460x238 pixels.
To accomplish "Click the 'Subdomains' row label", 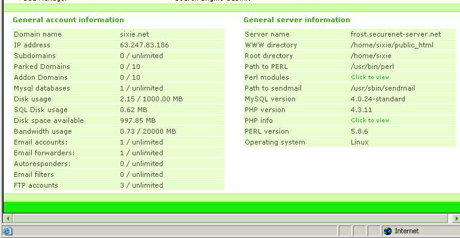I will pyautogui.click(x=35, y=56).
